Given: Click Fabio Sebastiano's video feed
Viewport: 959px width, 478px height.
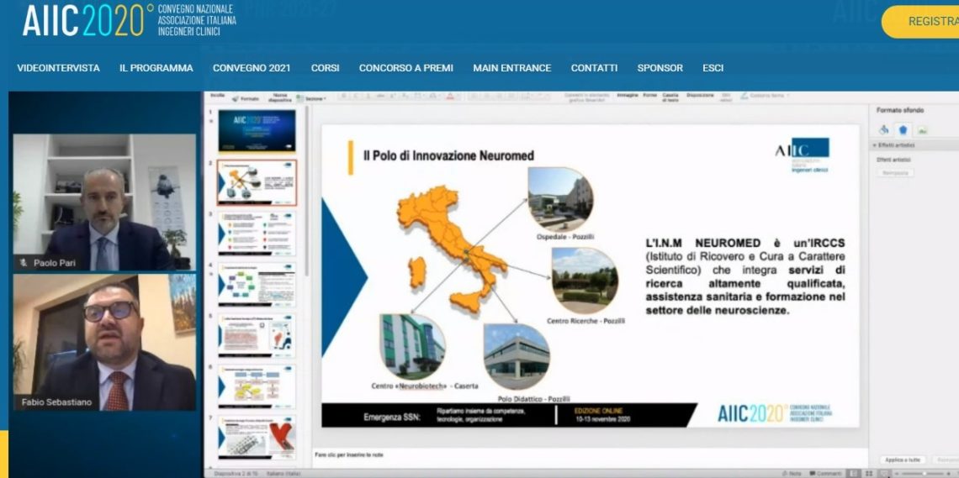Looking at the screenshot, I should (104, 342).
